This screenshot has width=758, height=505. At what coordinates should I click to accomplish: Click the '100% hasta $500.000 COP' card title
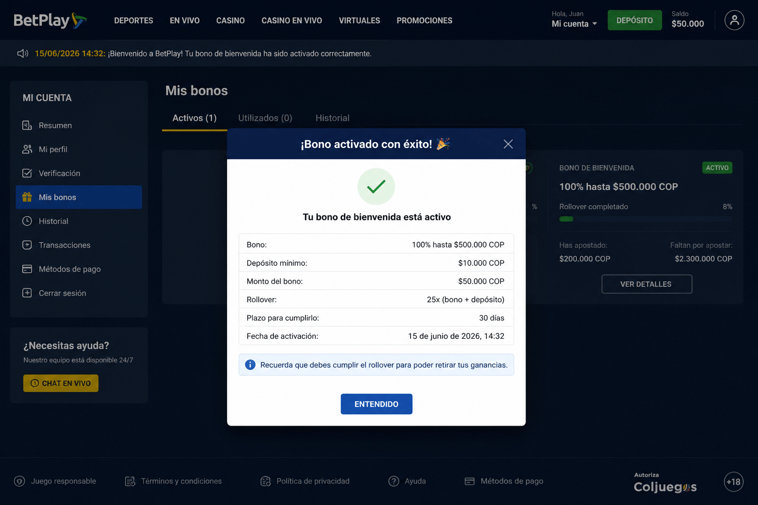pyautogui.click(x=618, y=187)
